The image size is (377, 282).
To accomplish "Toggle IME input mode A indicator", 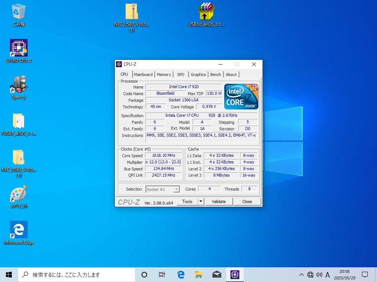I will coord(327,275).
